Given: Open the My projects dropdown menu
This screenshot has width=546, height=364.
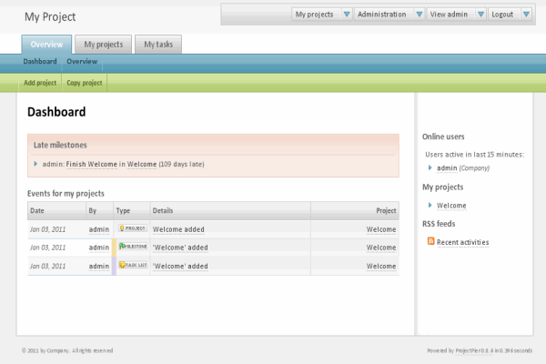Looking at the screenshot, I should (346, 15).
